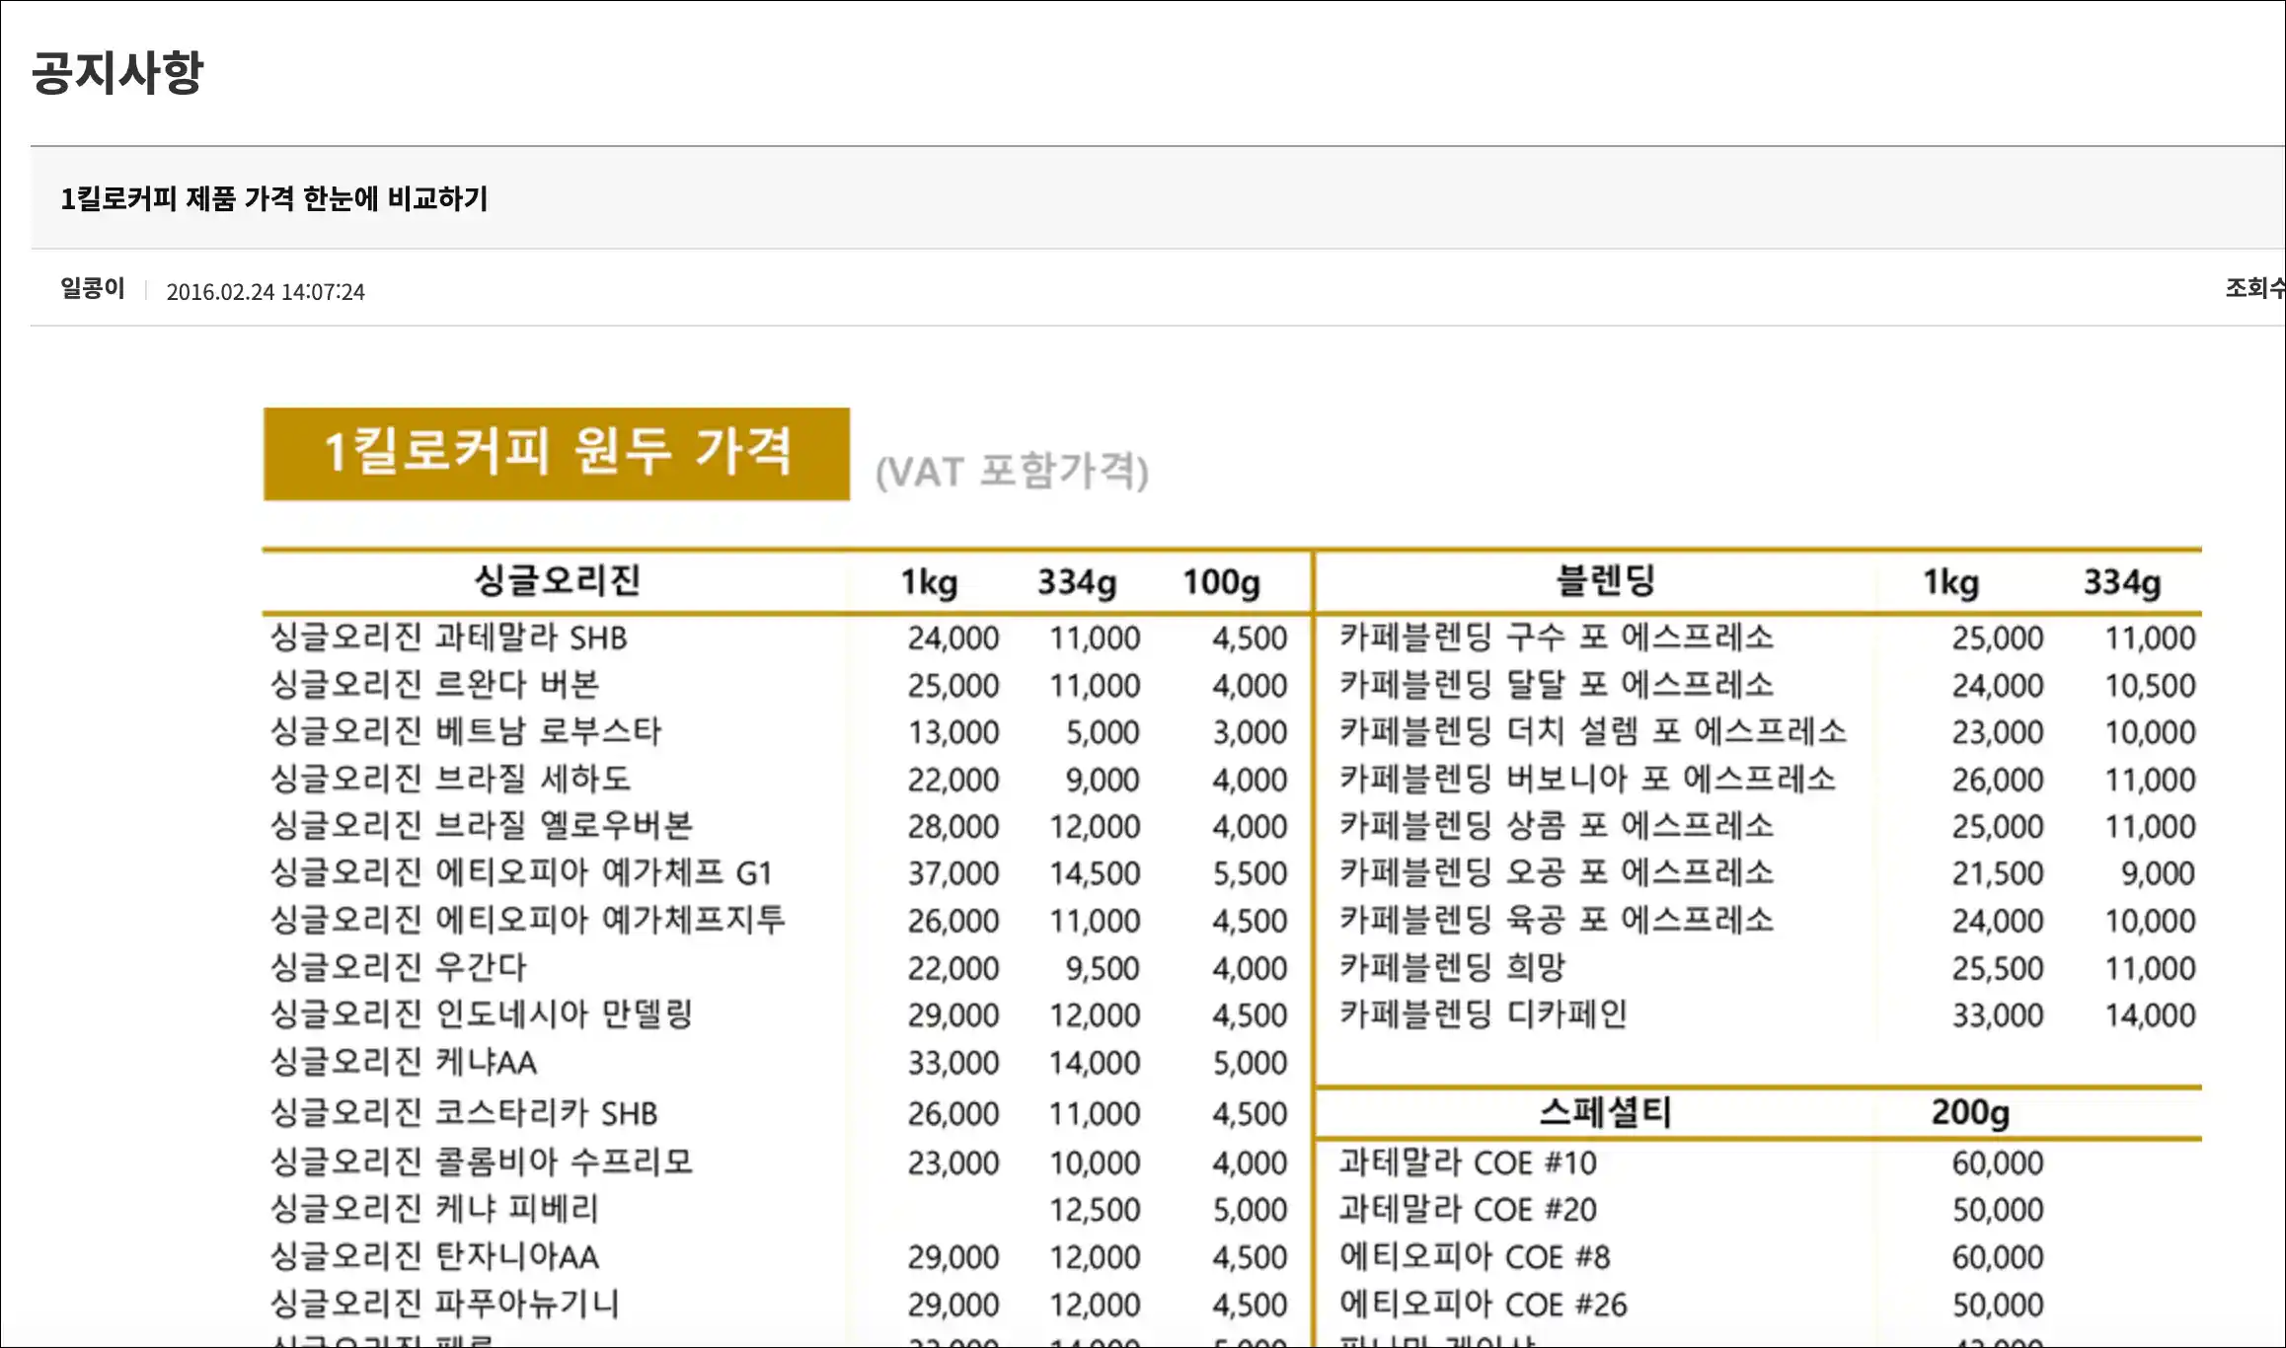Click 12,500 price for 케냐 피베리

coord(1095,1210)
